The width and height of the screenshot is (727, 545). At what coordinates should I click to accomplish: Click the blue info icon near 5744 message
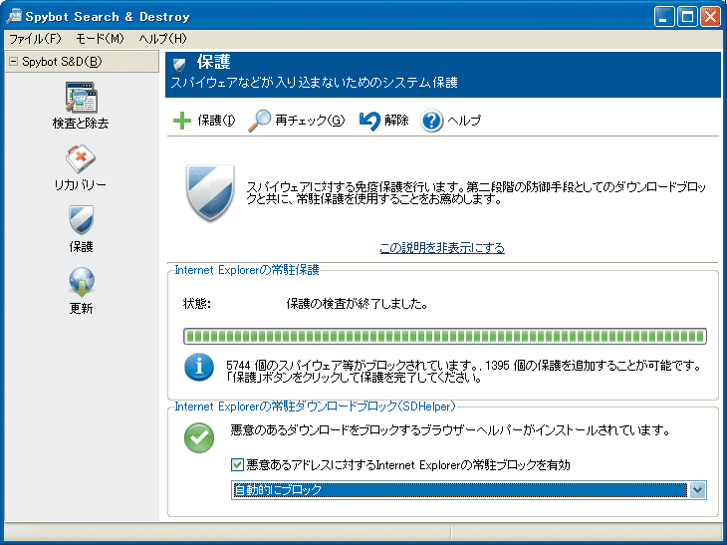click(199, 368)
